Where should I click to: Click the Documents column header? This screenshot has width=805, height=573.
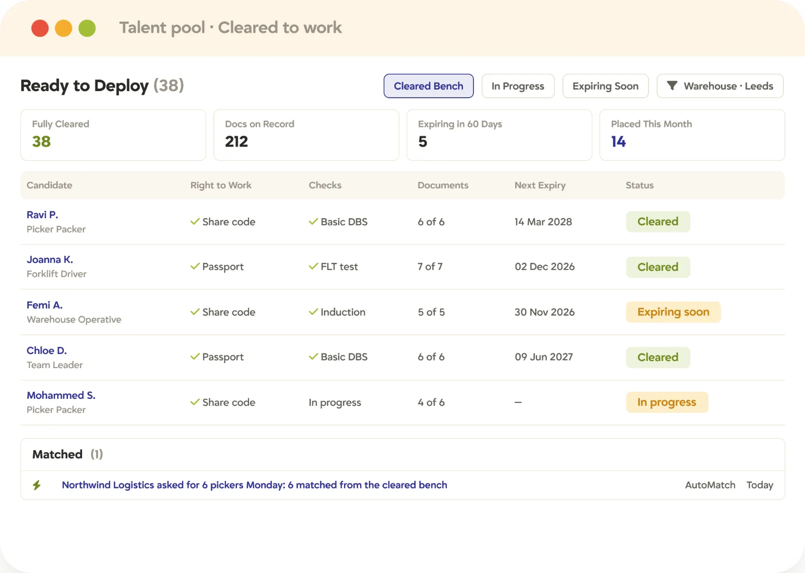(x=443, y=185)
